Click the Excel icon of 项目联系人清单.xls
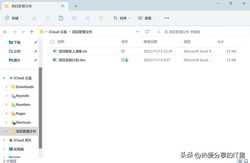Screen dimensions: 250x163 (55, 51)
